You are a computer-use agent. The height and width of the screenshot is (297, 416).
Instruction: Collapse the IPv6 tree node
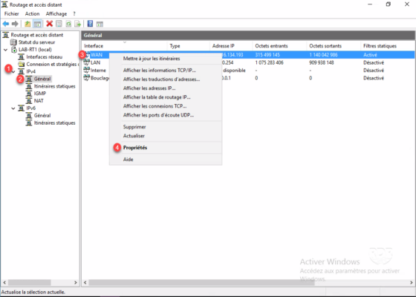pyautogui.click(x=13, y=108)
